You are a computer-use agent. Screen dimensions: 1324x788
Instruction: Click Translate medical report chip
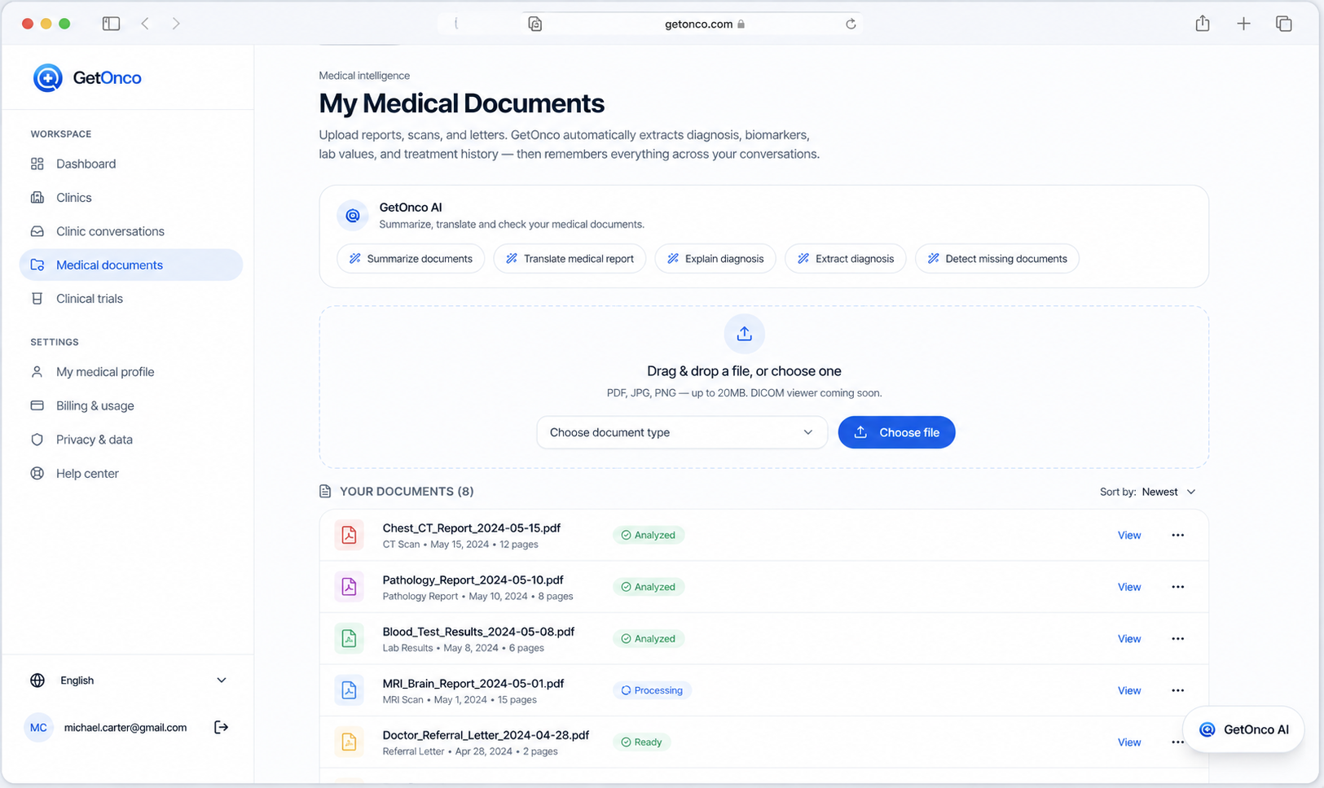coord(570,259)
